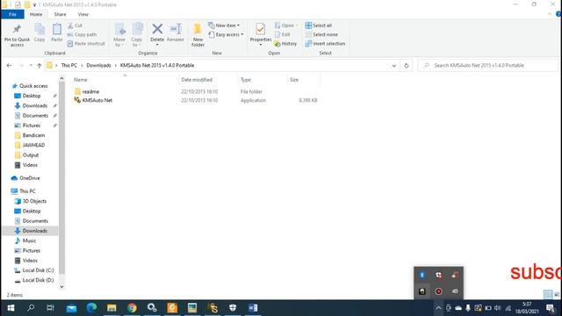562x316 pixels.
Task: Click the Search KMSAuto Net search box
Action: coord(488,66)
